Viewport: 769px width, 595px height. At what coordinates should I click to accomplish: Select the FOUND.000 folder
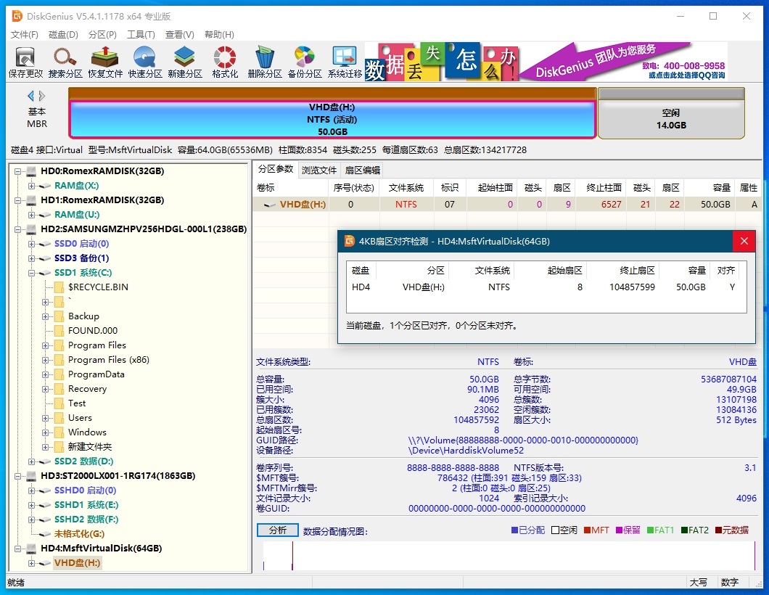click(93, 331)
